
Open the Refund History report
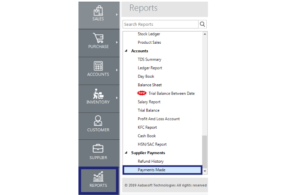click(x=151, y=161)
